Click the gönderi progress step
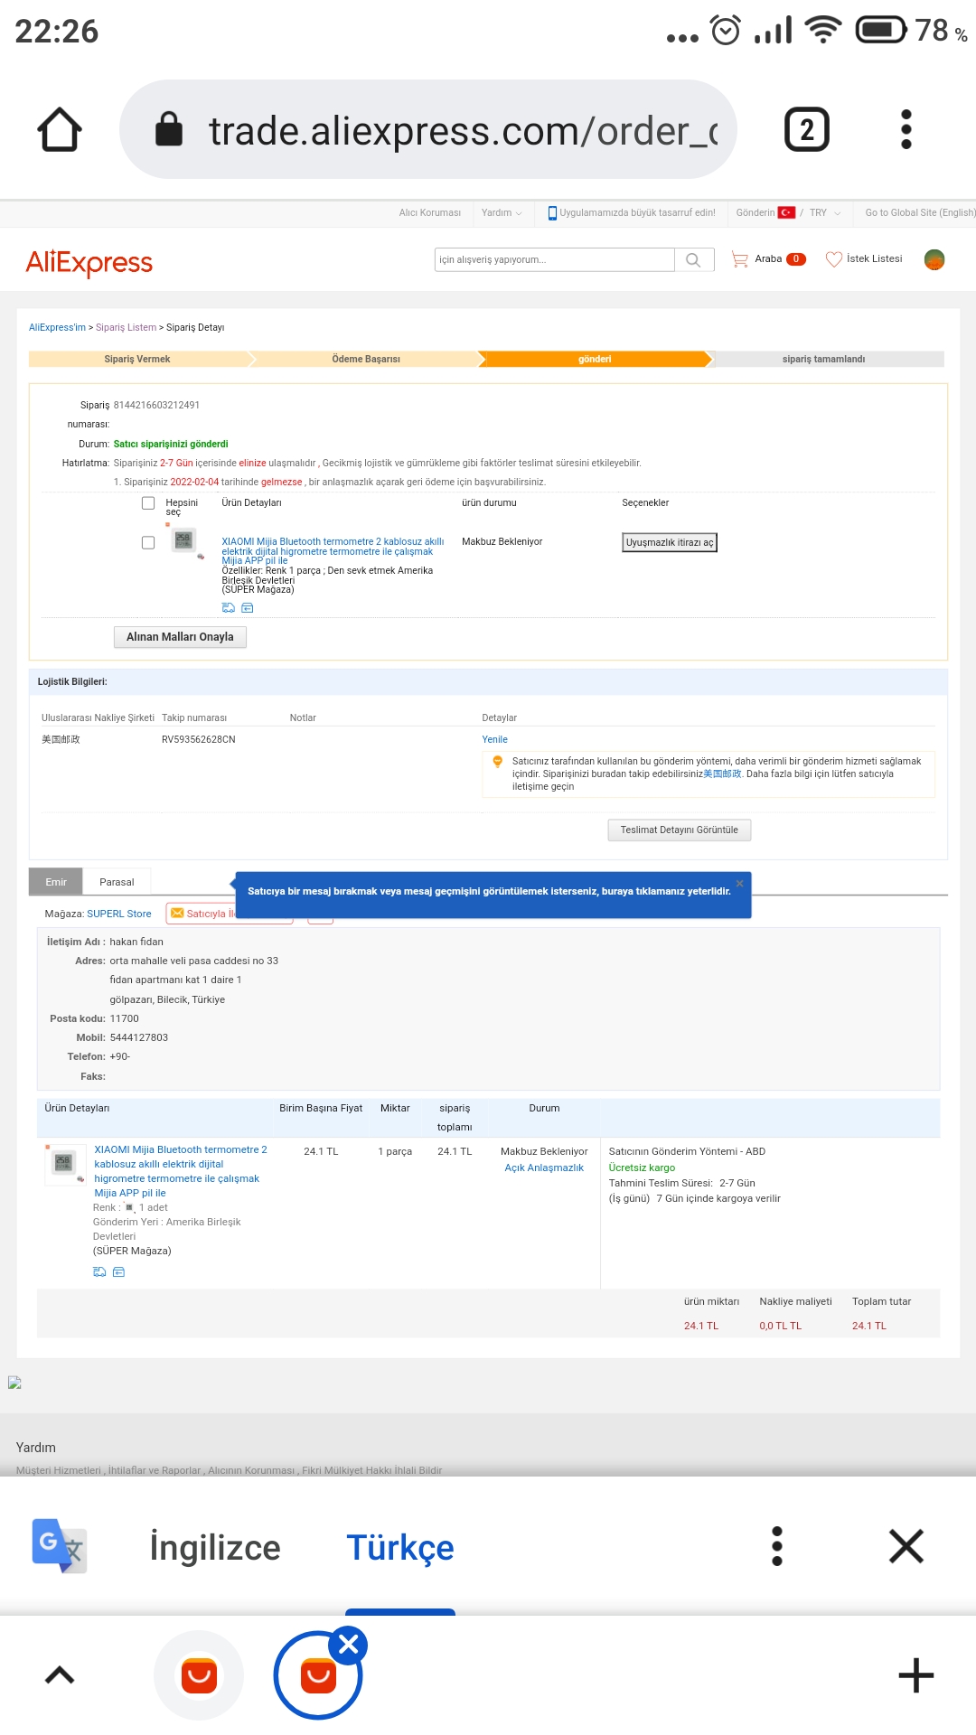 pos(595,359)
